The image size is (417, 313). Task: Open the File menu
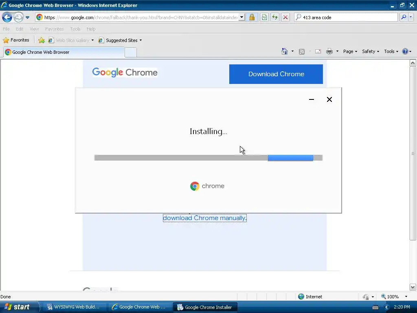click(6, 29)
